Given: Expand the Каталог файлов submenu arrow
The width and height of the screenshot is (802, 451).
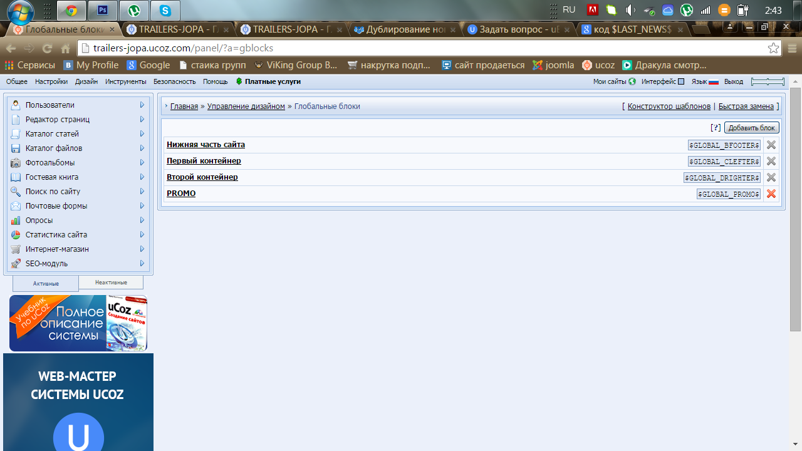Looking at the screenshot, I should click(142, 148).
